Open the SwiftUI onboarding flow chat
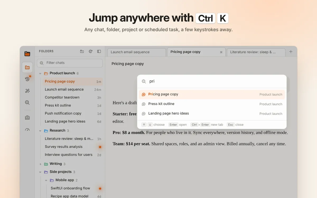The image size is (317, 198). [x=76, y=188]
